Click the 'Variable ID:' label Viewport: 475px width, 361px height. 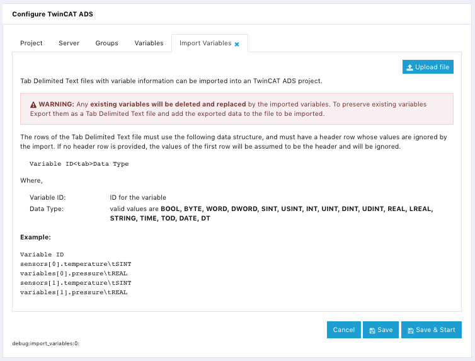pyautogui.click(x=47, y=197)
